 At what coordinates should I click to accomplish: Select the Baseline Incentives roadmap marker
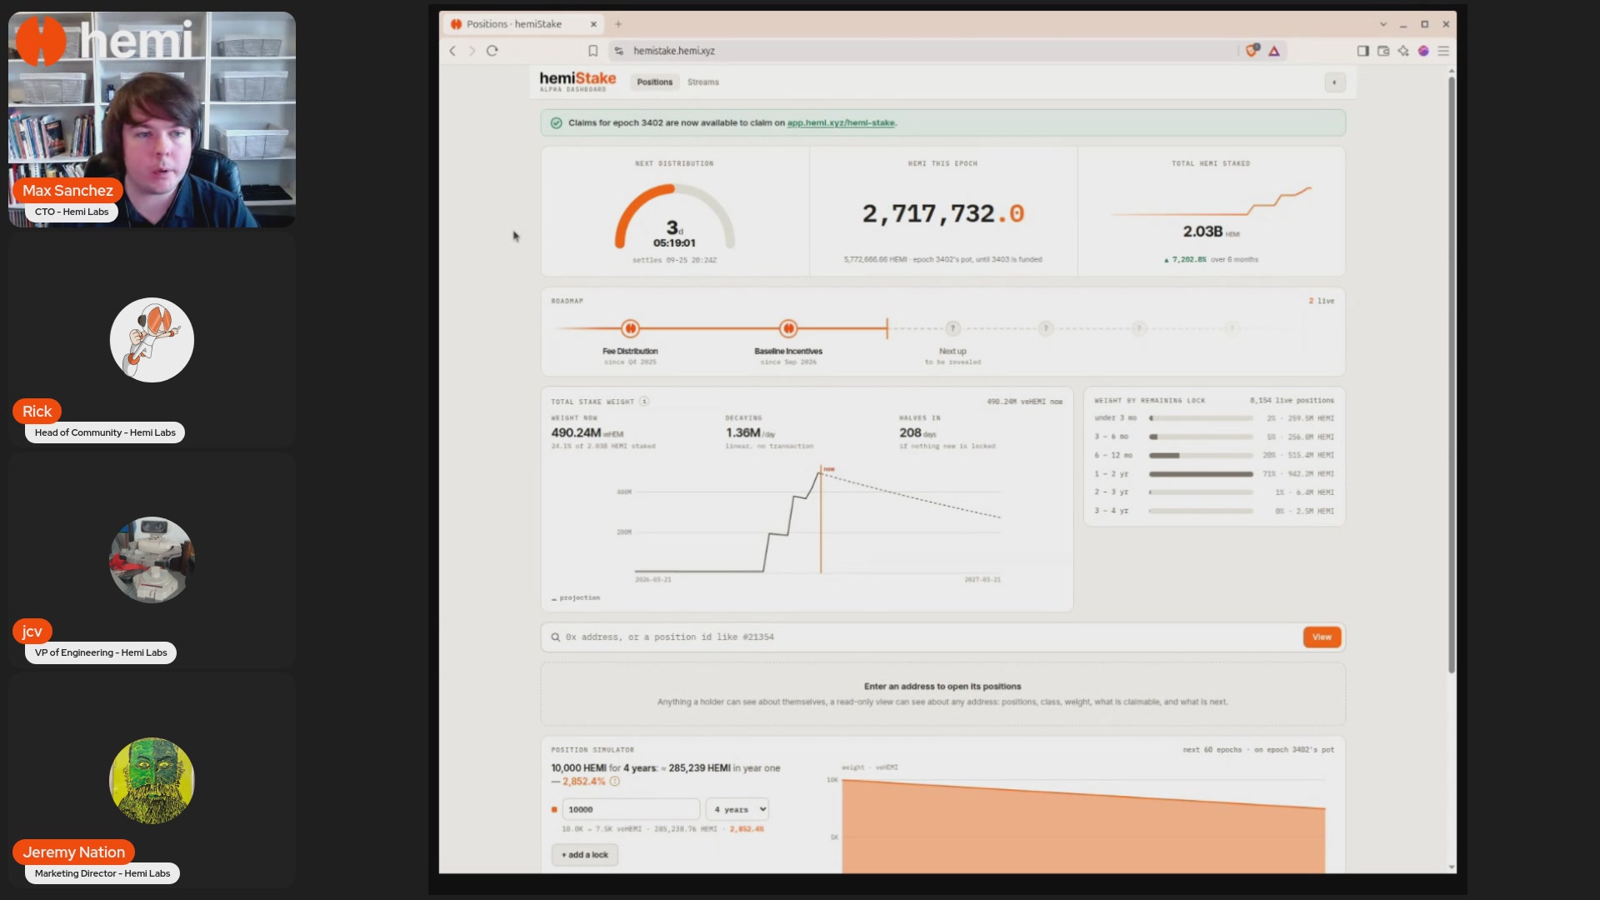tap(788, 328)
